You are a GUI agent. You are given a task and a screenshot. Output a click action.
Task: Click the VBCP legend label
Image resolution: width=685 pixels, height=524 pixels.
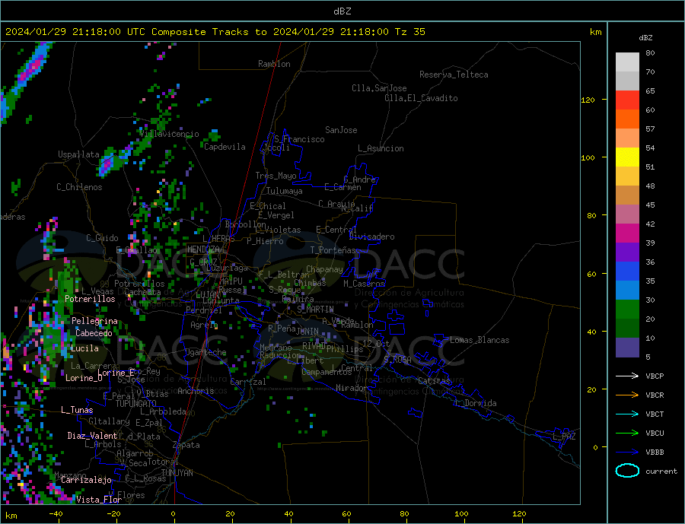pos(655,376)
